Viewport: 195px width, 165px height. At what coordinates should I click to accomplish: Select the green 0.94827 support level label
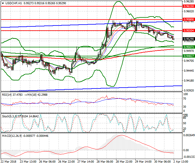189,56
